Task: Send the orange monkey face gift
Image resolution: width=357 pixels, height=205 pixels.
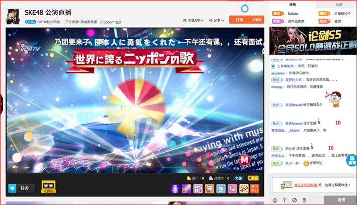Action: click(x=209, y=189)
